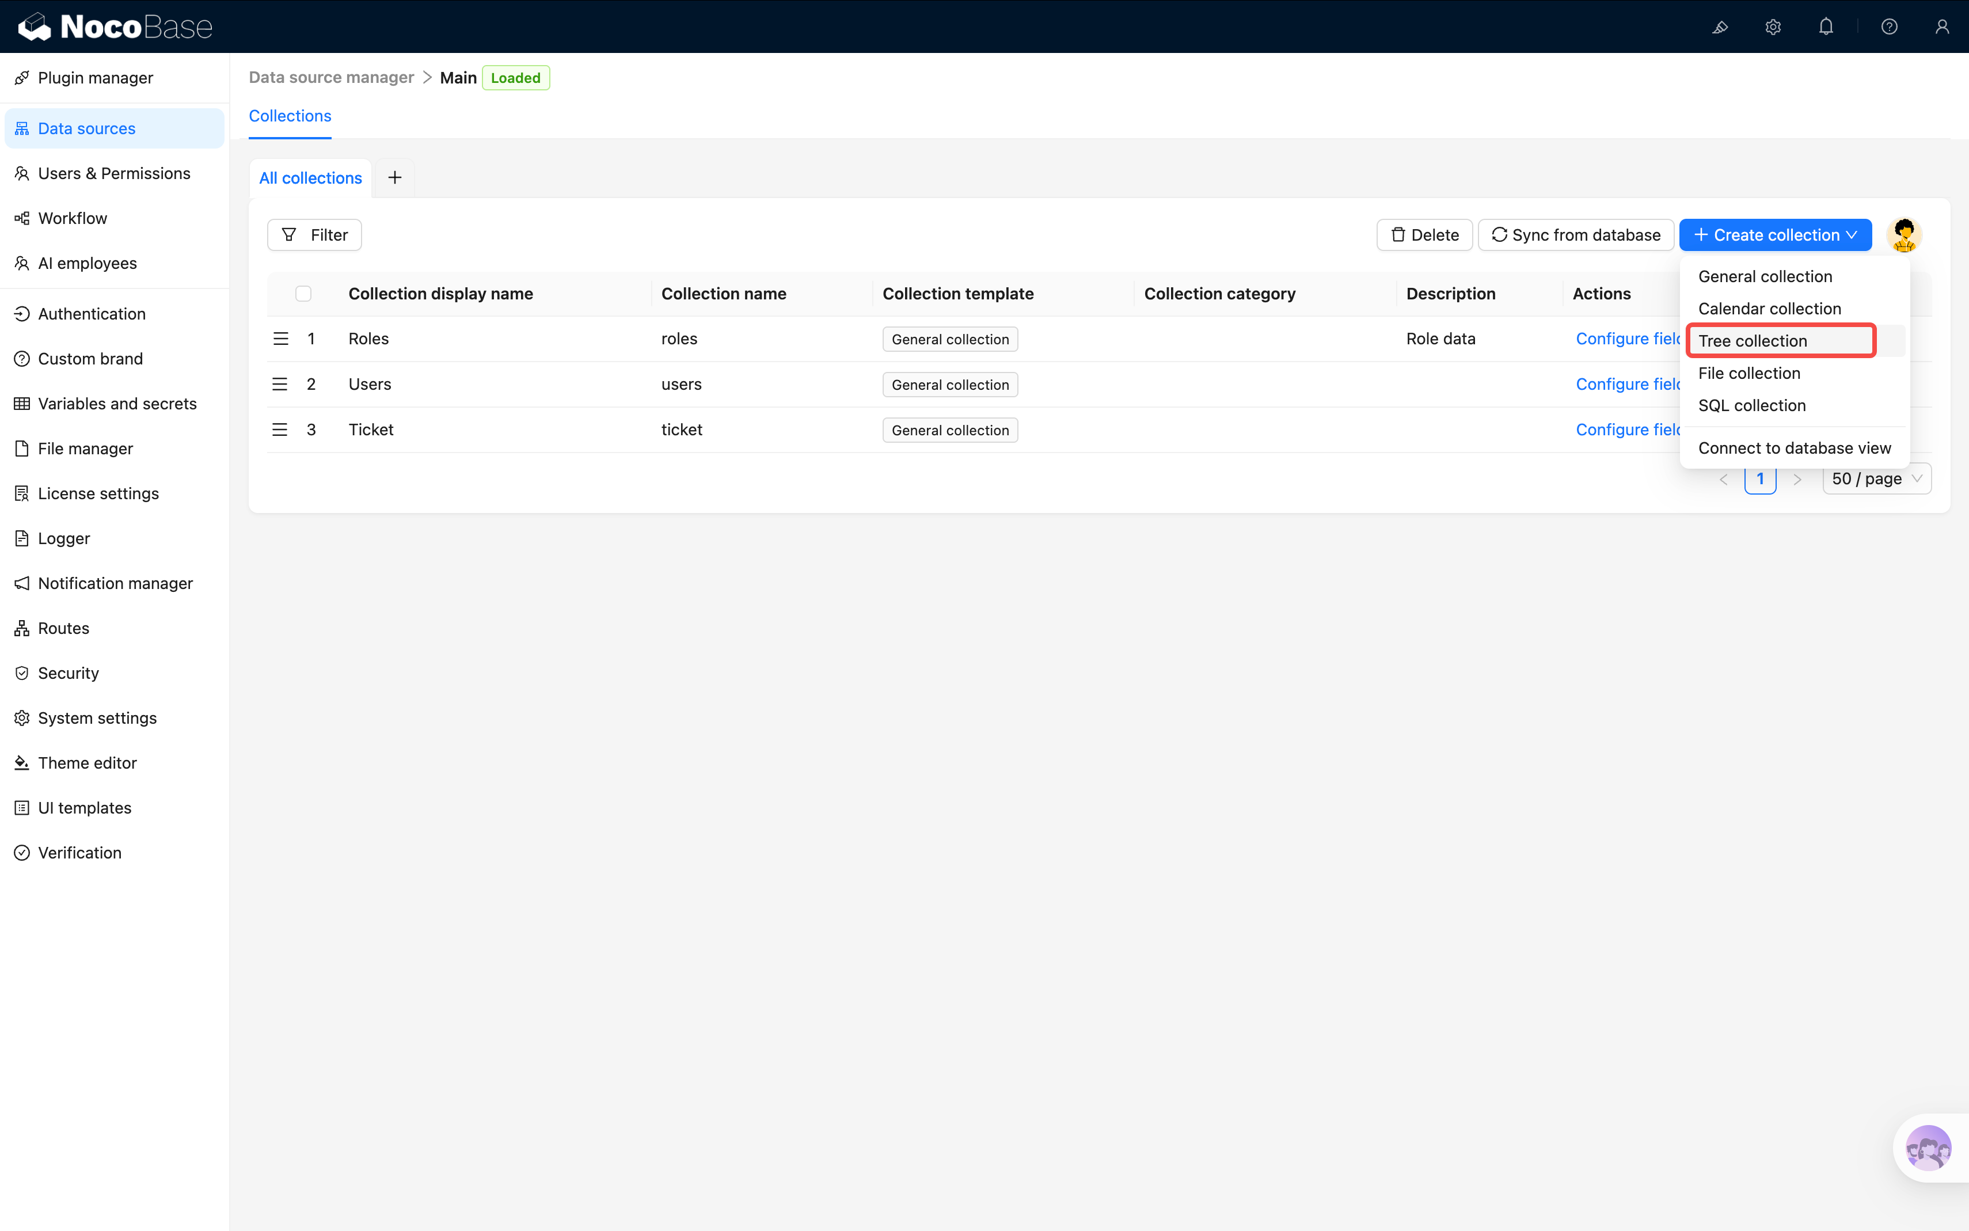Click the AI employee avatar beside Create collection
This screenshot has height=1231, width=1969.
tap(1904, 235)
